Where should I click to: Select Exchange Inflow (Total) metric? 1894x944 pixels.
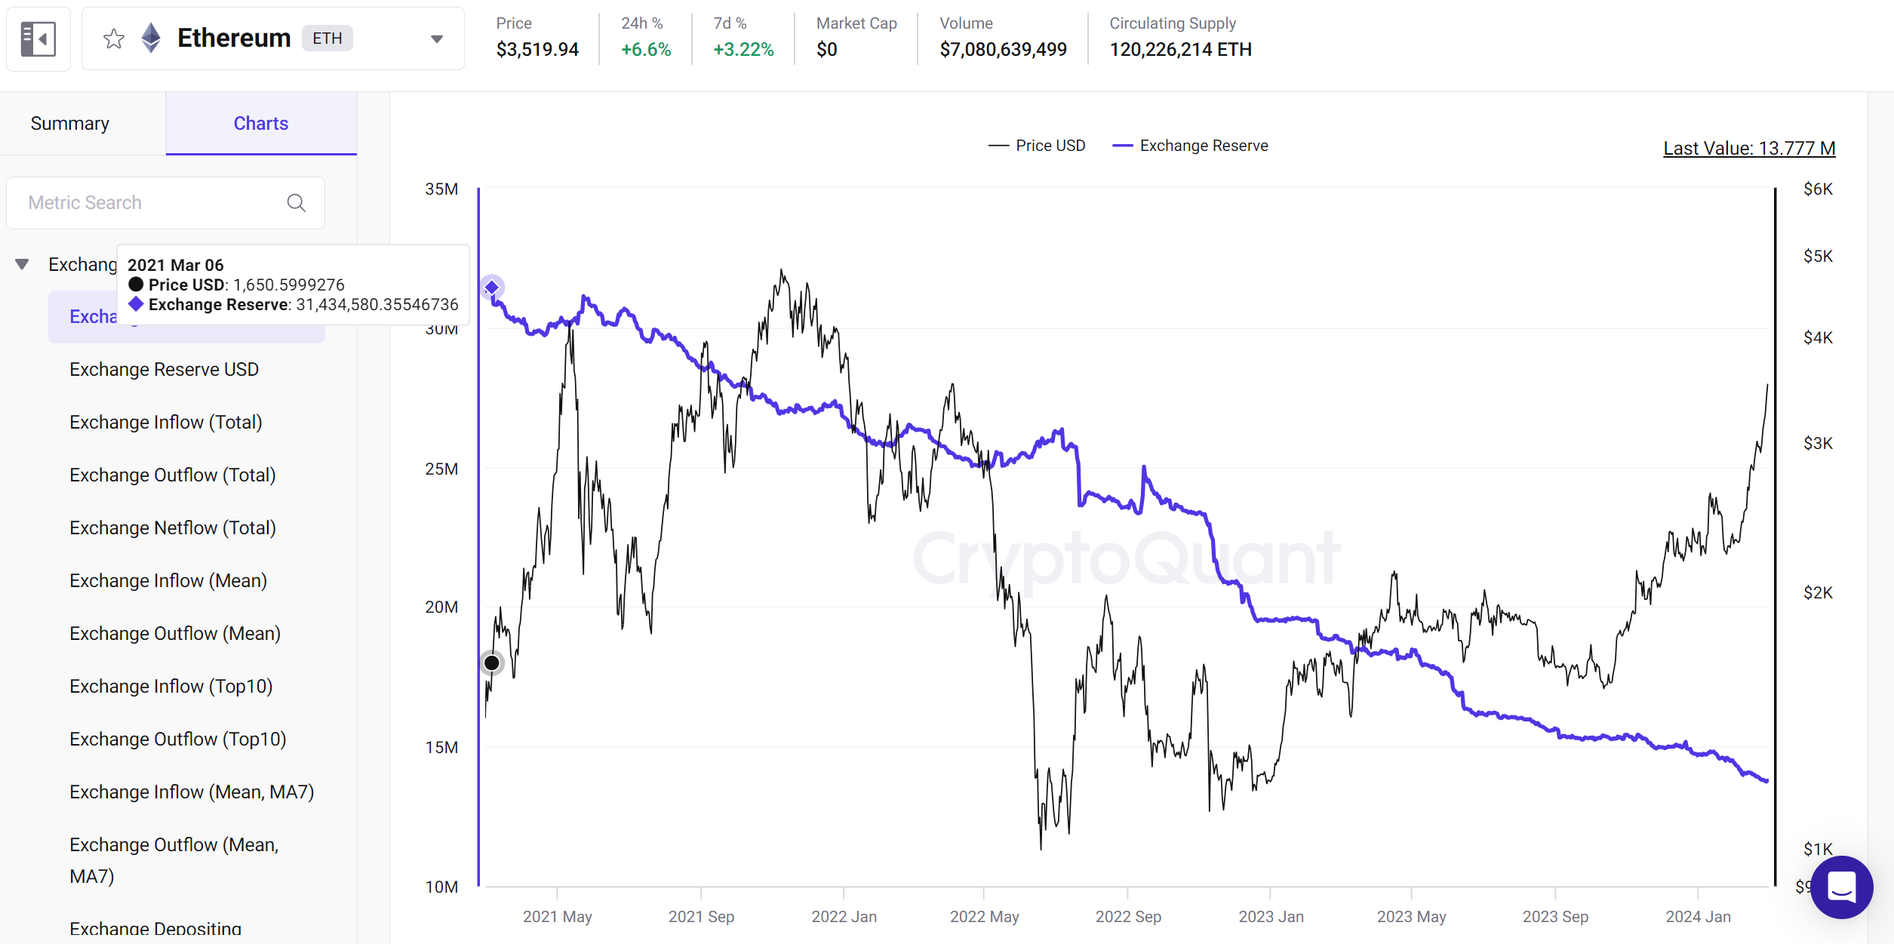coord(166,423)
